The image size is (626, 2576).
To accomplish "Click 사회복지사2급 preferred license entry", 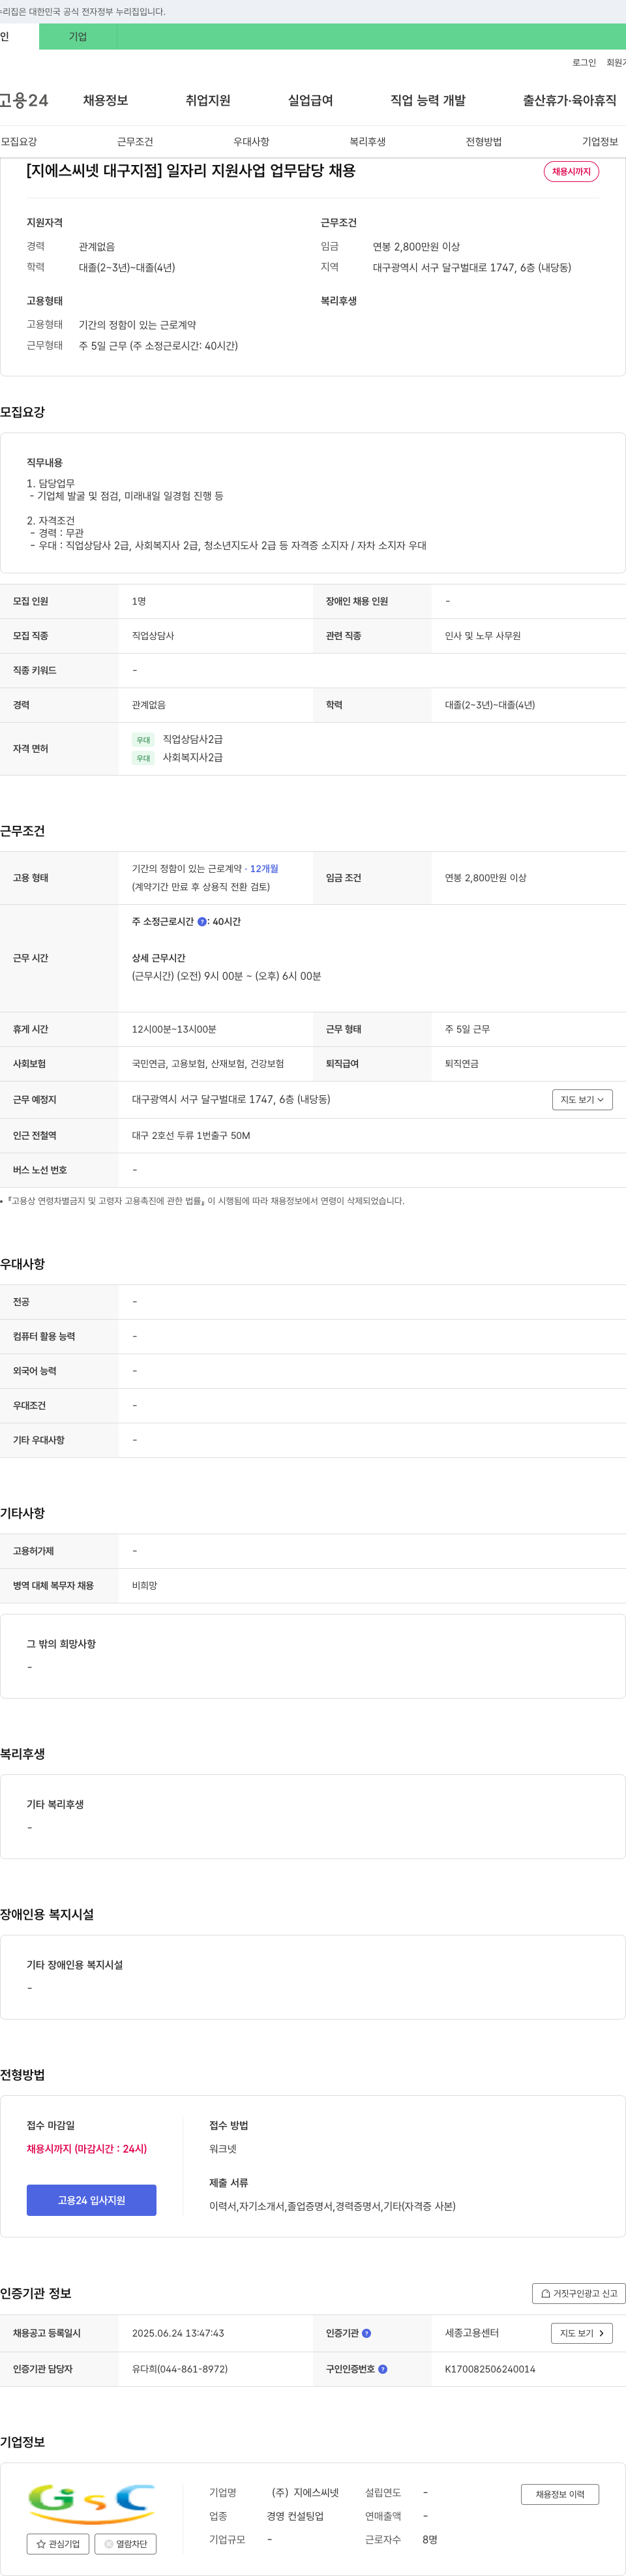I will pyautogui.click(x=193, y=758).
